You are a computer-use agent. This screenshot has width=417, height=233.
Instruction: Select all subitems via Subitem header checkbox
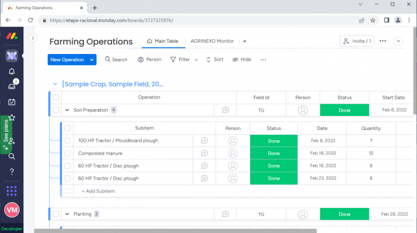coord(67,128)
